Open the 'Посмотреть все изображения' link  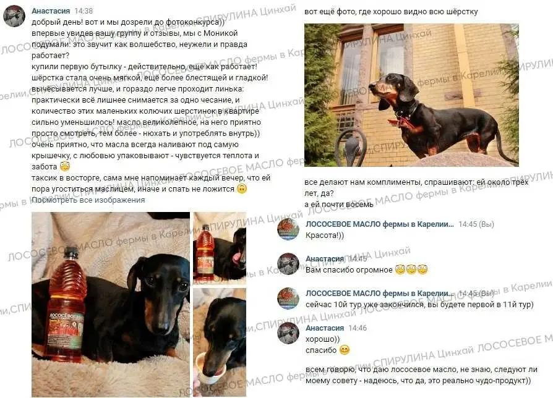pyautogui.click(x=88, y=200)
